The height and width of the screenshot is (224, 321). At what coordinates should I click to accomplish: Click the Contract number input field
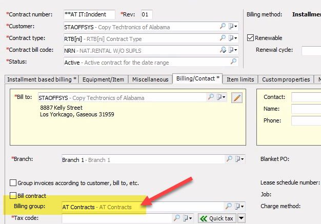[89, 14]
